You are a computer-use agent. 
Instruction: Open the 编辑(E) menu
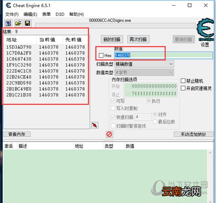pyautogui.click(x=30, y=14)
